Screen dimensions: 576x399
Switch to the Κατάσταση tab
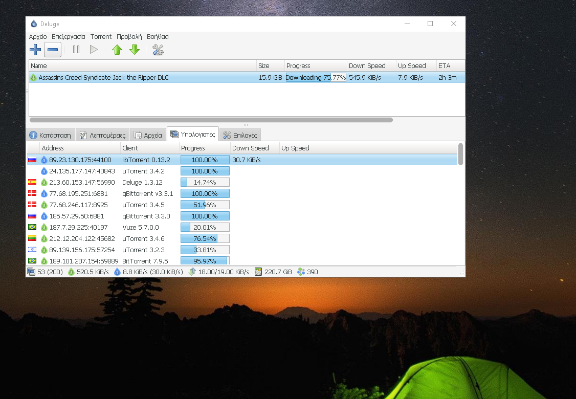click(x=51, y=135)
